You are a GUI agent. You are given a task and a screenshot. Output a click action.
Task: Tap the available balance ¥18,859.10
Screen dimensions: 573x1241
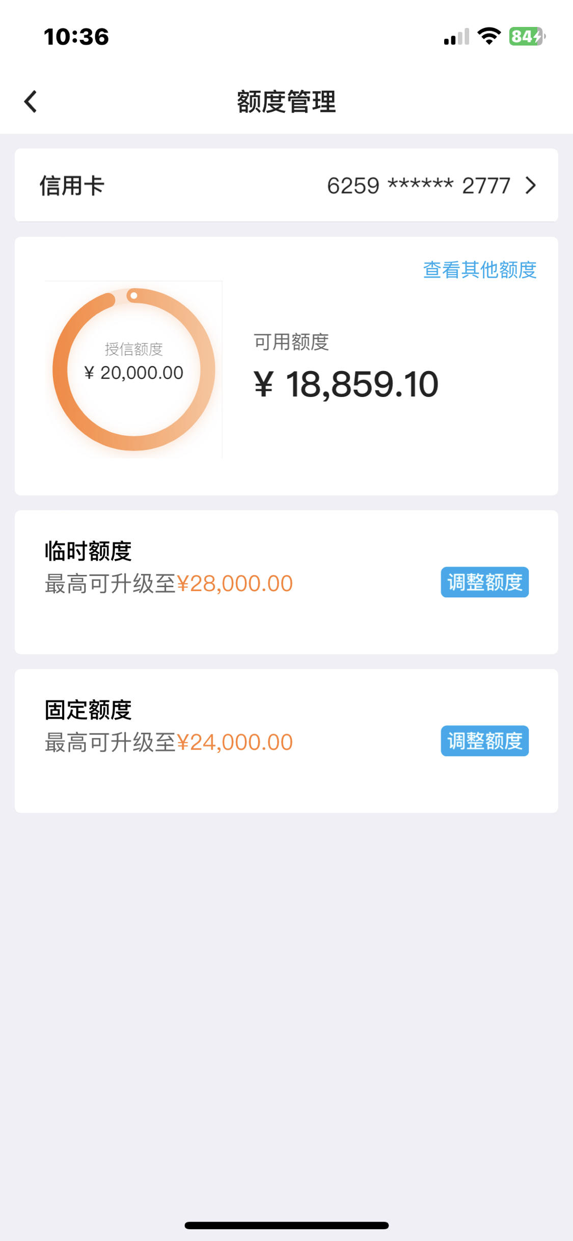pos(346,384)
